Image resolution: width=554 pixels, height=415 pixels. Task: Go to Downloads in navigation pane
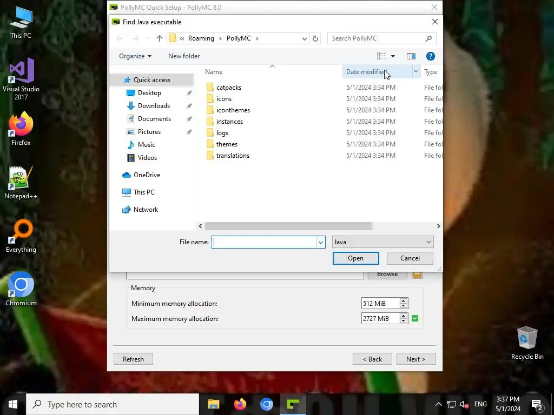pos(154,106)
